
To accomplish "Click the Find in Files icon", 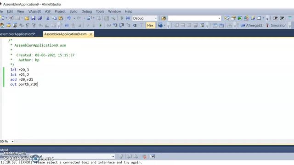I will click(x=164, y=18).
